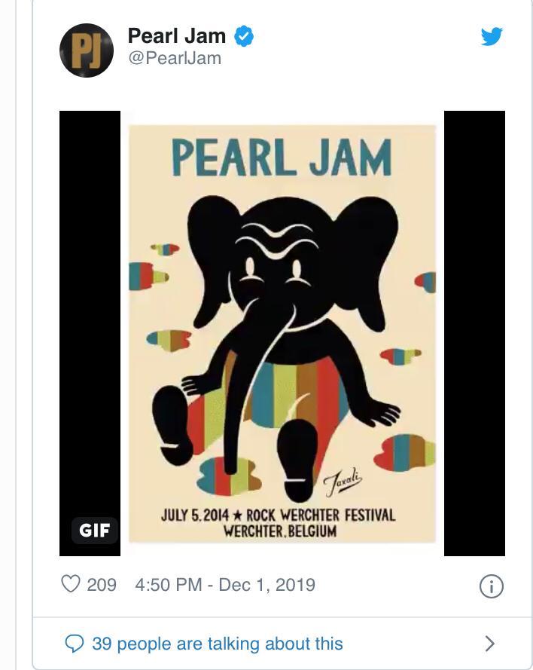Click '39 people are talking about this'
Image resolution: width=533 pixels, height=670 pixels.
pyautogui.click(x=218, y=644)
